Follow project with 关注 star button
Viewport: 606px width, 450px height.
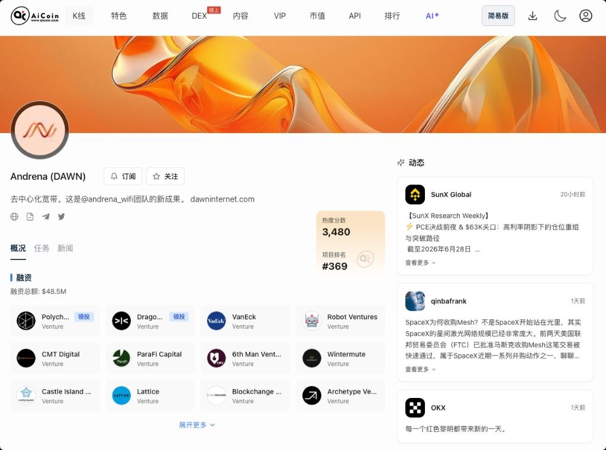166,177
